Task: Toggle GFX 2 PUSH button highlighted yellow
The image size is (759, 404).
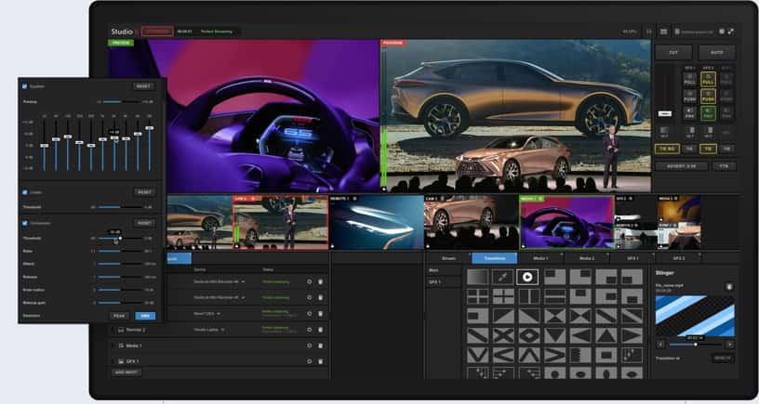Action: [708, 97]
